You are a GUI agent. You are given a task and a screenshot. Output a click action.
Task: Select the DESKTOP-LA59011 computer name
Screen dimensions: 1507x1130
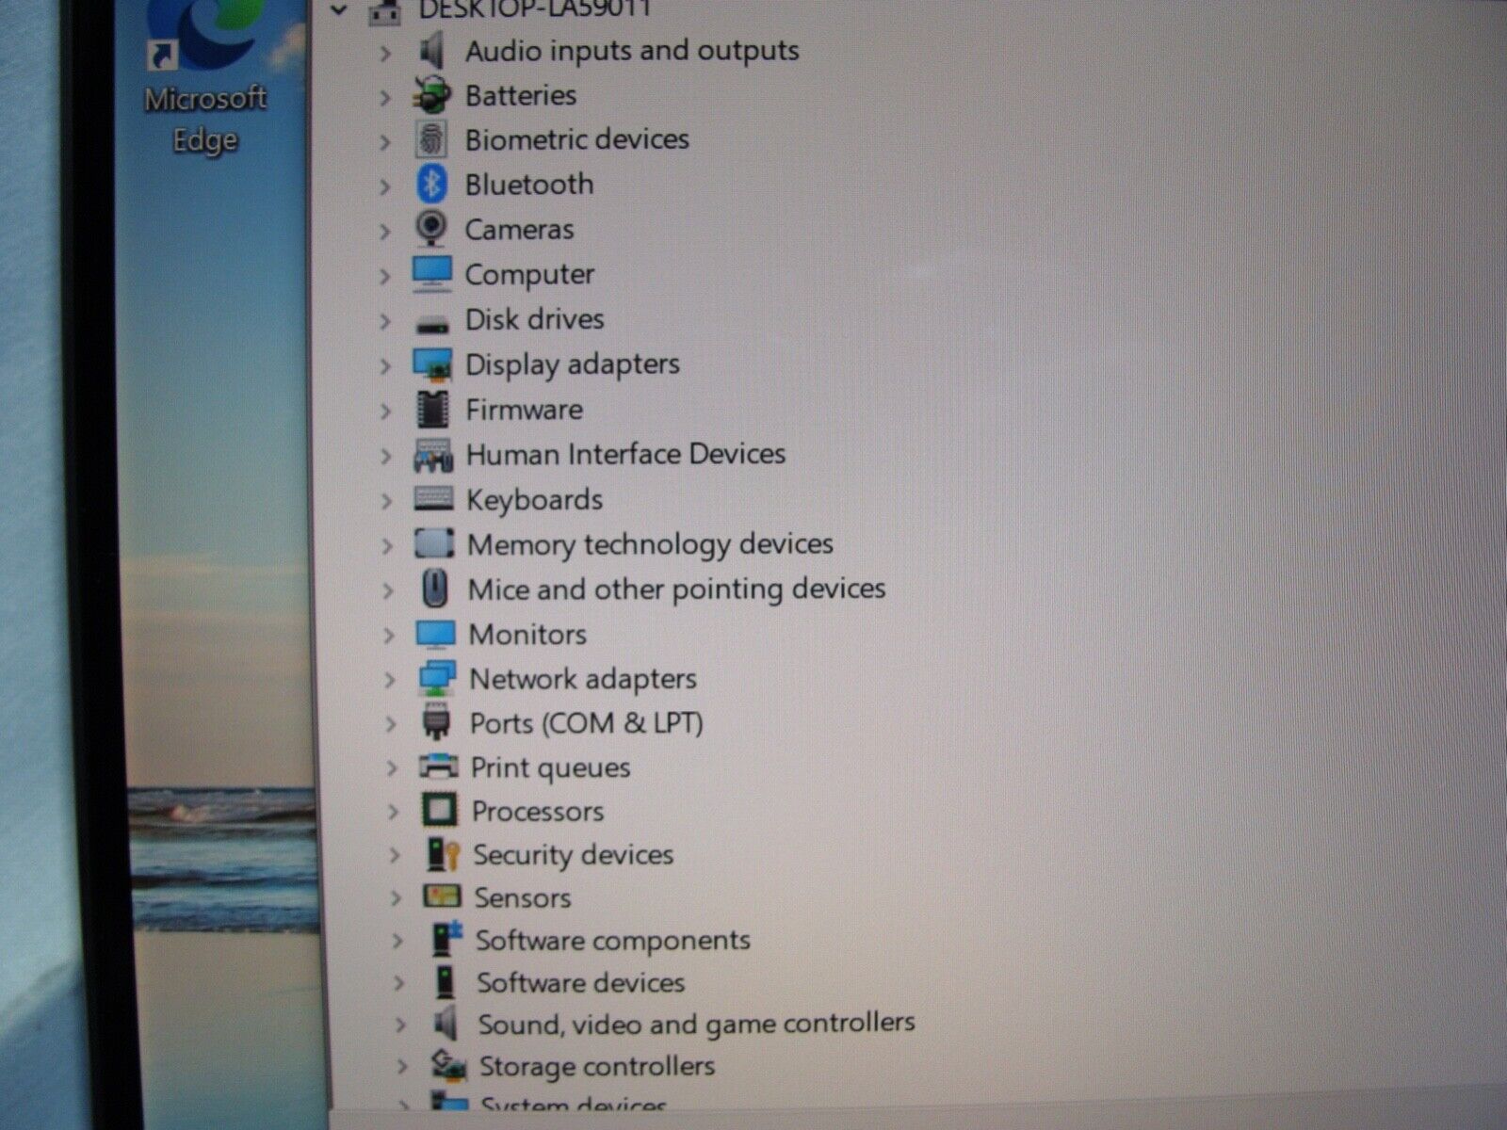[x=535, y=9]
